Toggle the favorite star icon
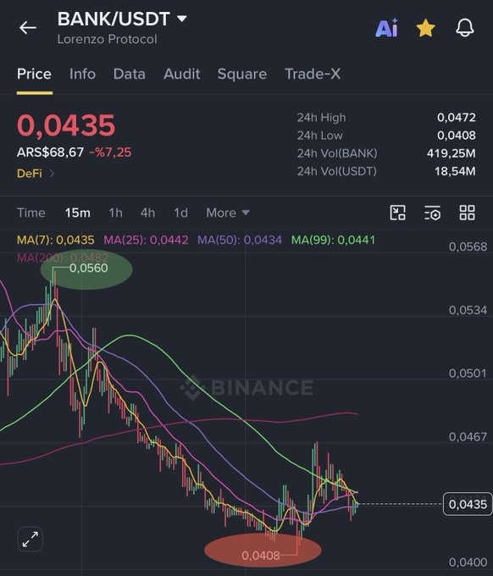493x576 pixels. [425, 28]
